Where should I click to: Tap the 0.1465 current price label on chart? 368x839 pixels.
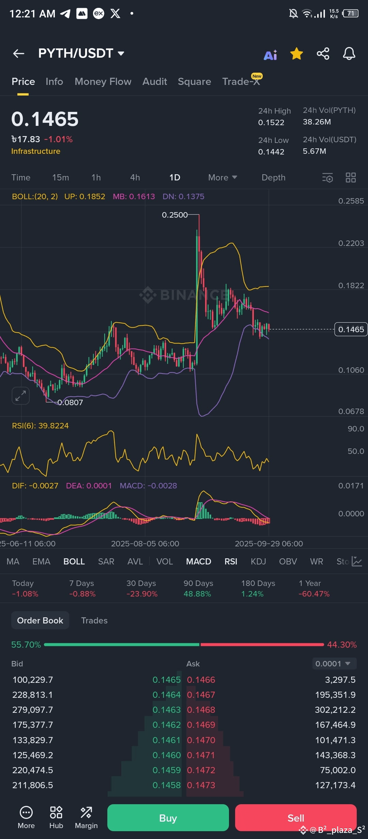click(351, 329)
